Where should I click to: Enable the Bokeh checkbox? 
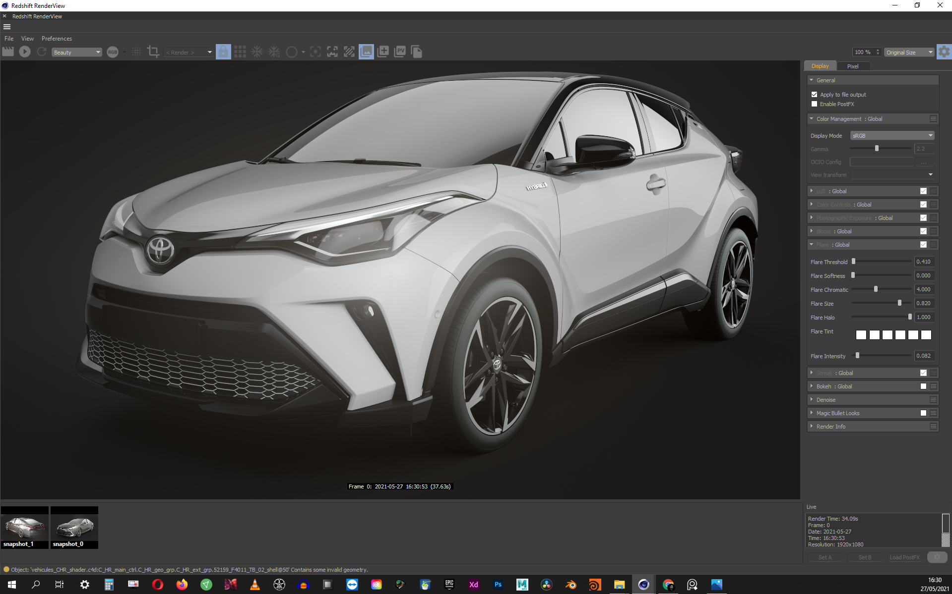tap(923, 386)
